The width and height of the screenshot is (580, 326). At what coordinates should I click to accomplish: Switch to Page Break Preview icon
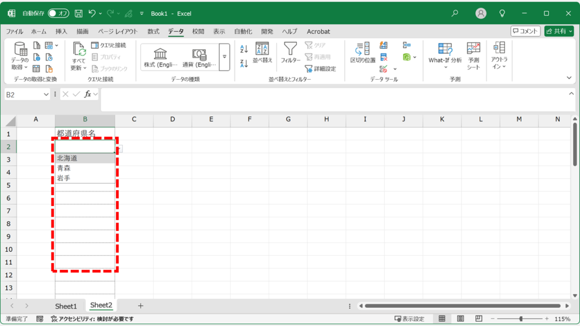click(479, 319)
